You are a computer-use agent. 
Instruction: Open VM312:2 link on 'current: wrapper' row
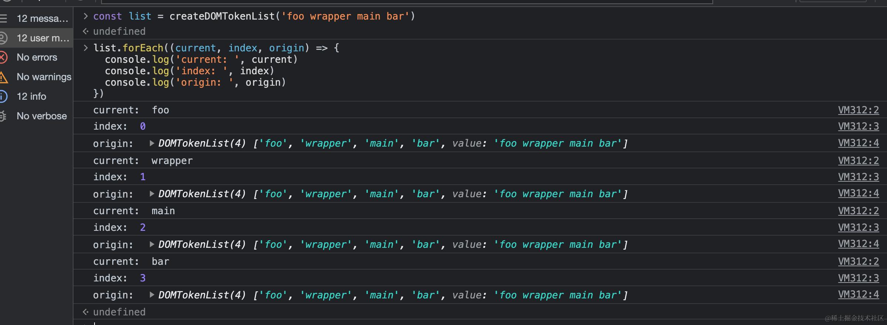[858, 161]
